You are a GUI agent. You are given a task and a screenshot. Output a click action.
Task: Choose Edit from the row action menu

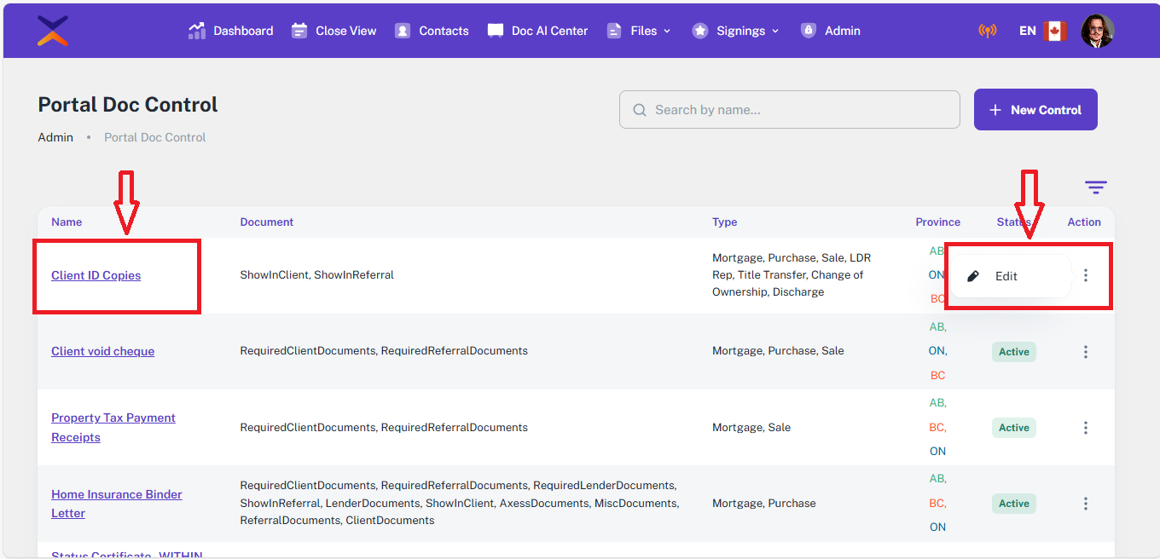1006,276
